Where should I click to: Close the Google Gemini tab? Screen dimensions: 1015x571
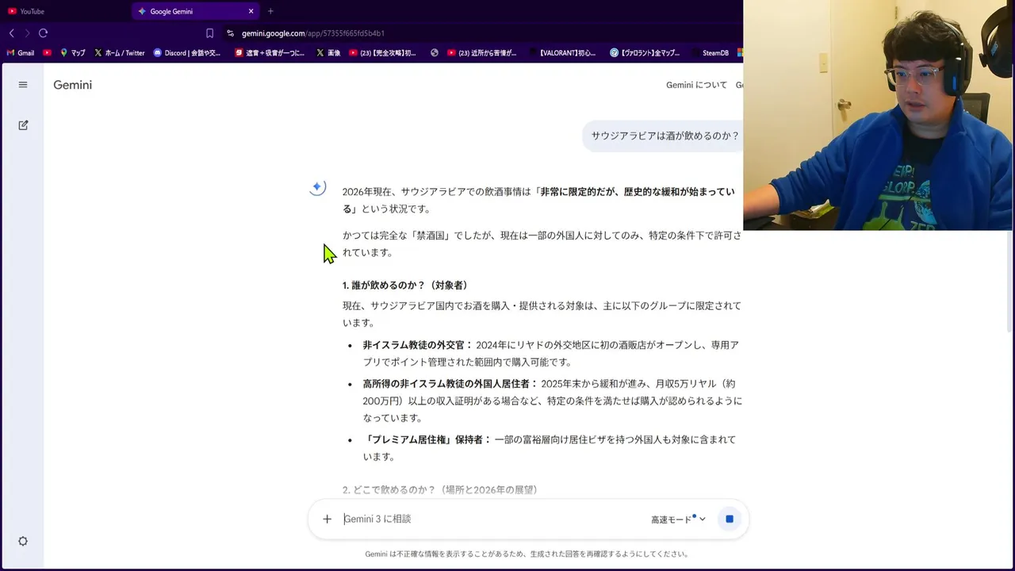click(251, 11)
